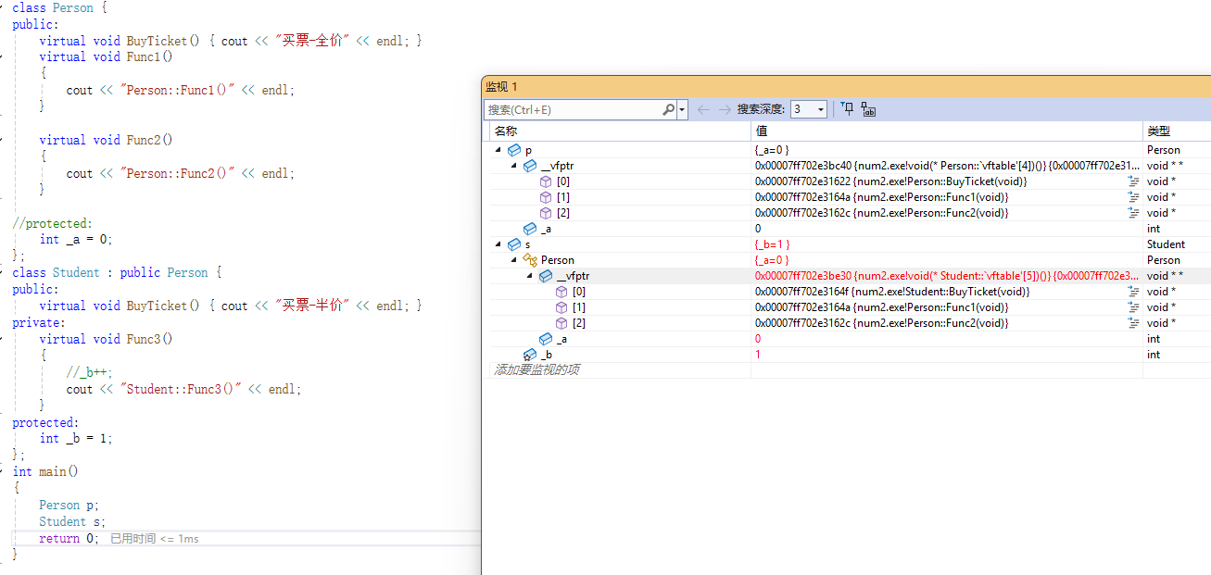The width and height of the screenshot is (1211, 575).
Task: Open the search options dropdown arrow
Action: tap(683, 109)
